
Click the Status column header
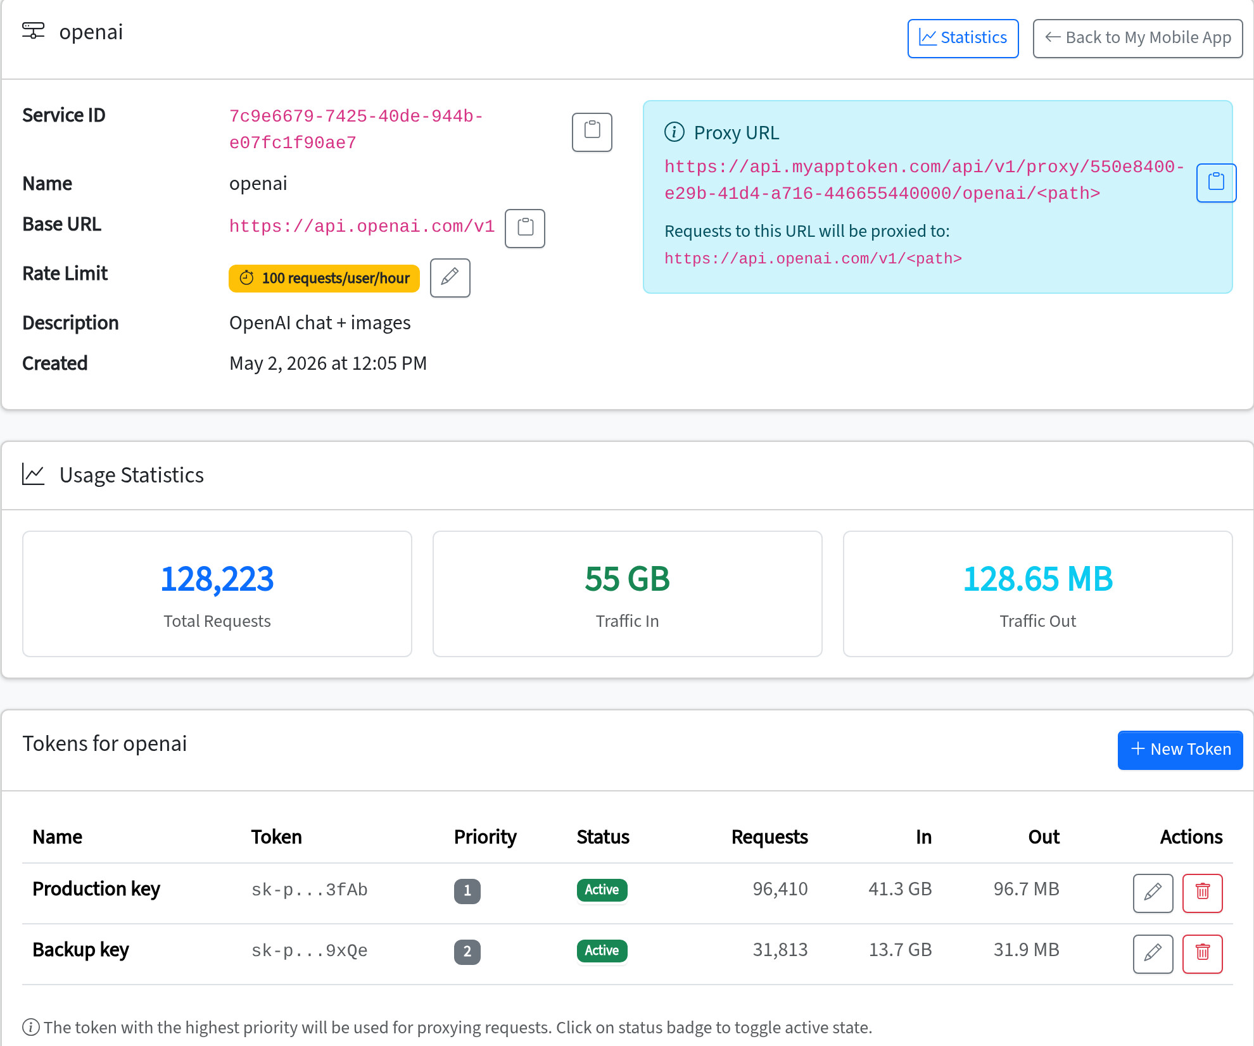[x=603, y=837]
